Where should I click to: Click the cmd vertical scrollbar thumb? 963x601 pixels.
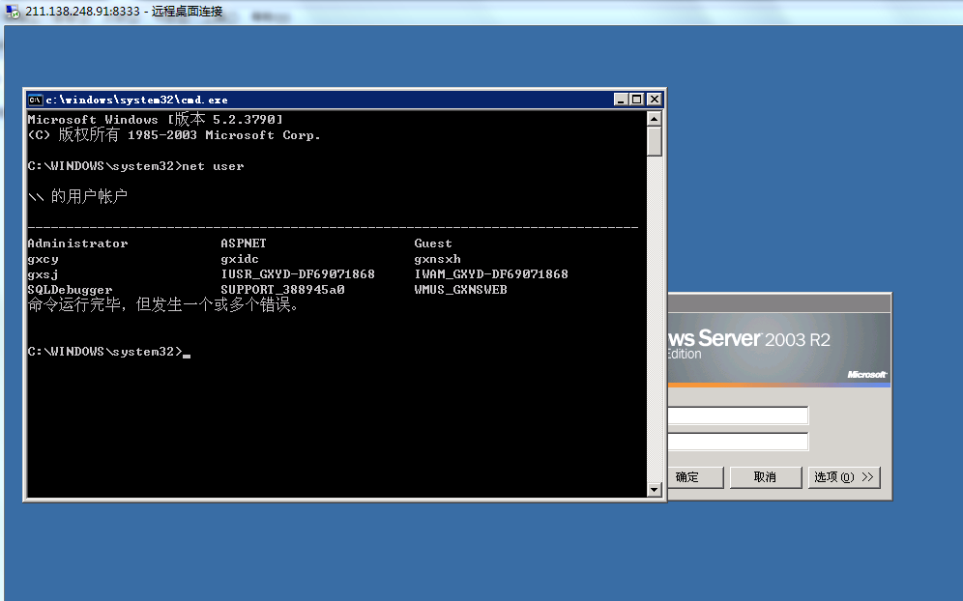point(654,141)
